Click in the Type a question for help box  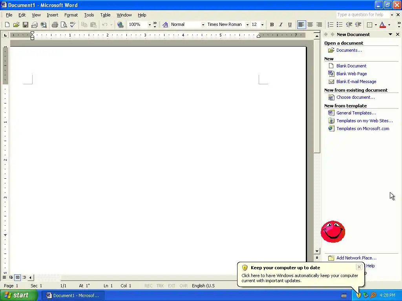point(363,15)
